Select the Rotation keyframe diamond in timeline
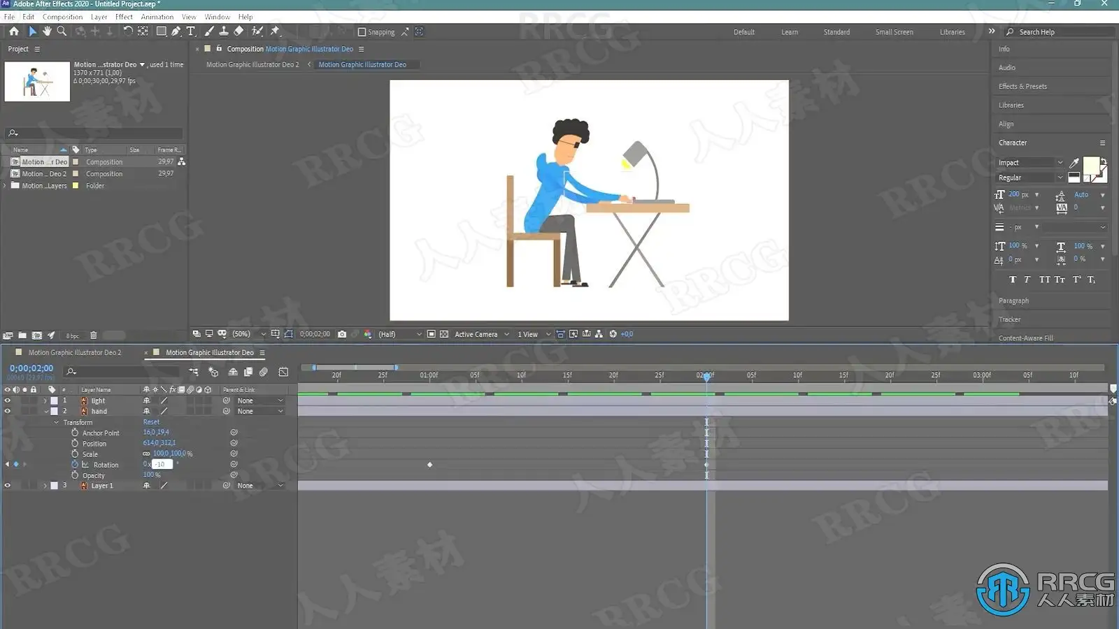Viewport: 1119px width, 629px height. coord(429,465)
